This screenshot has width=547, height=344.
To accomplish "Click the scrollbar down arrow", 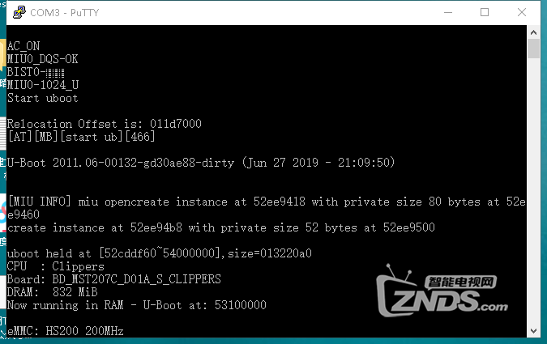I will (x=533, y=331).
